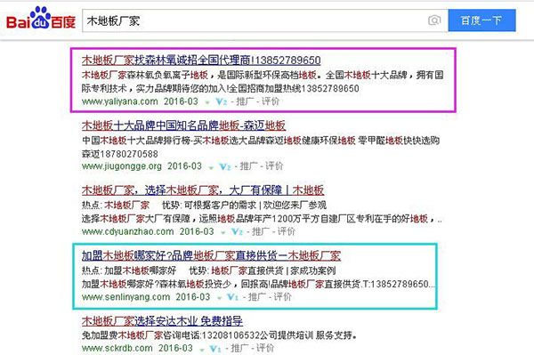534x355 pixels.
Task: Open the 木地板十大品牌中国知名品牌 result title
Action: (x=183, y=125)
